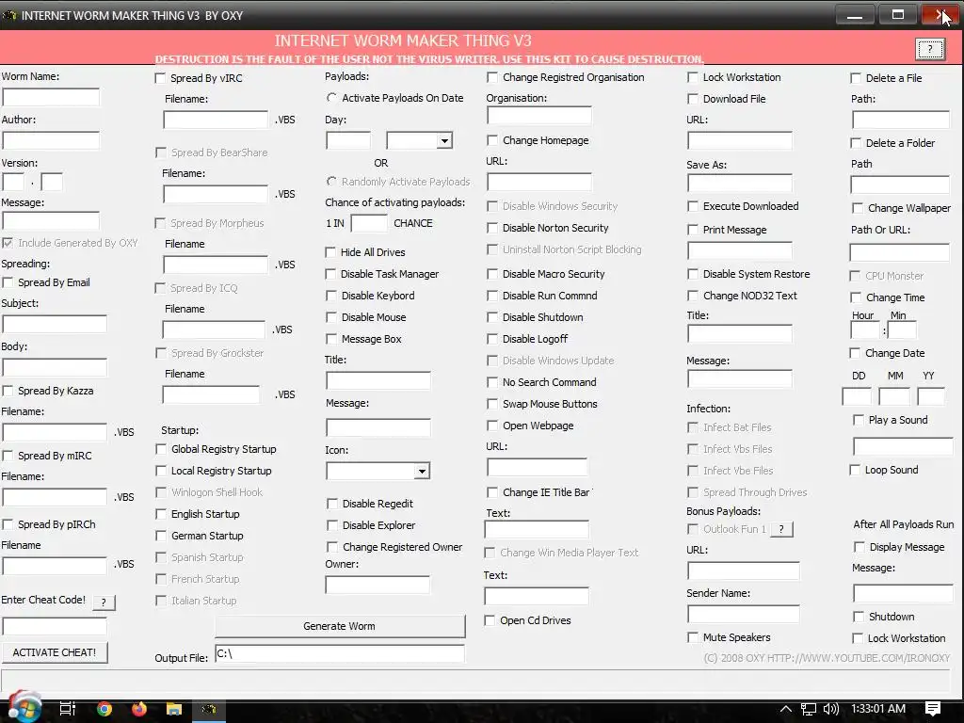This screenshot has width=964, height=723.
Task: Toggle Swap Mouse Buttons checkbox
Action: tap(491, 404)
